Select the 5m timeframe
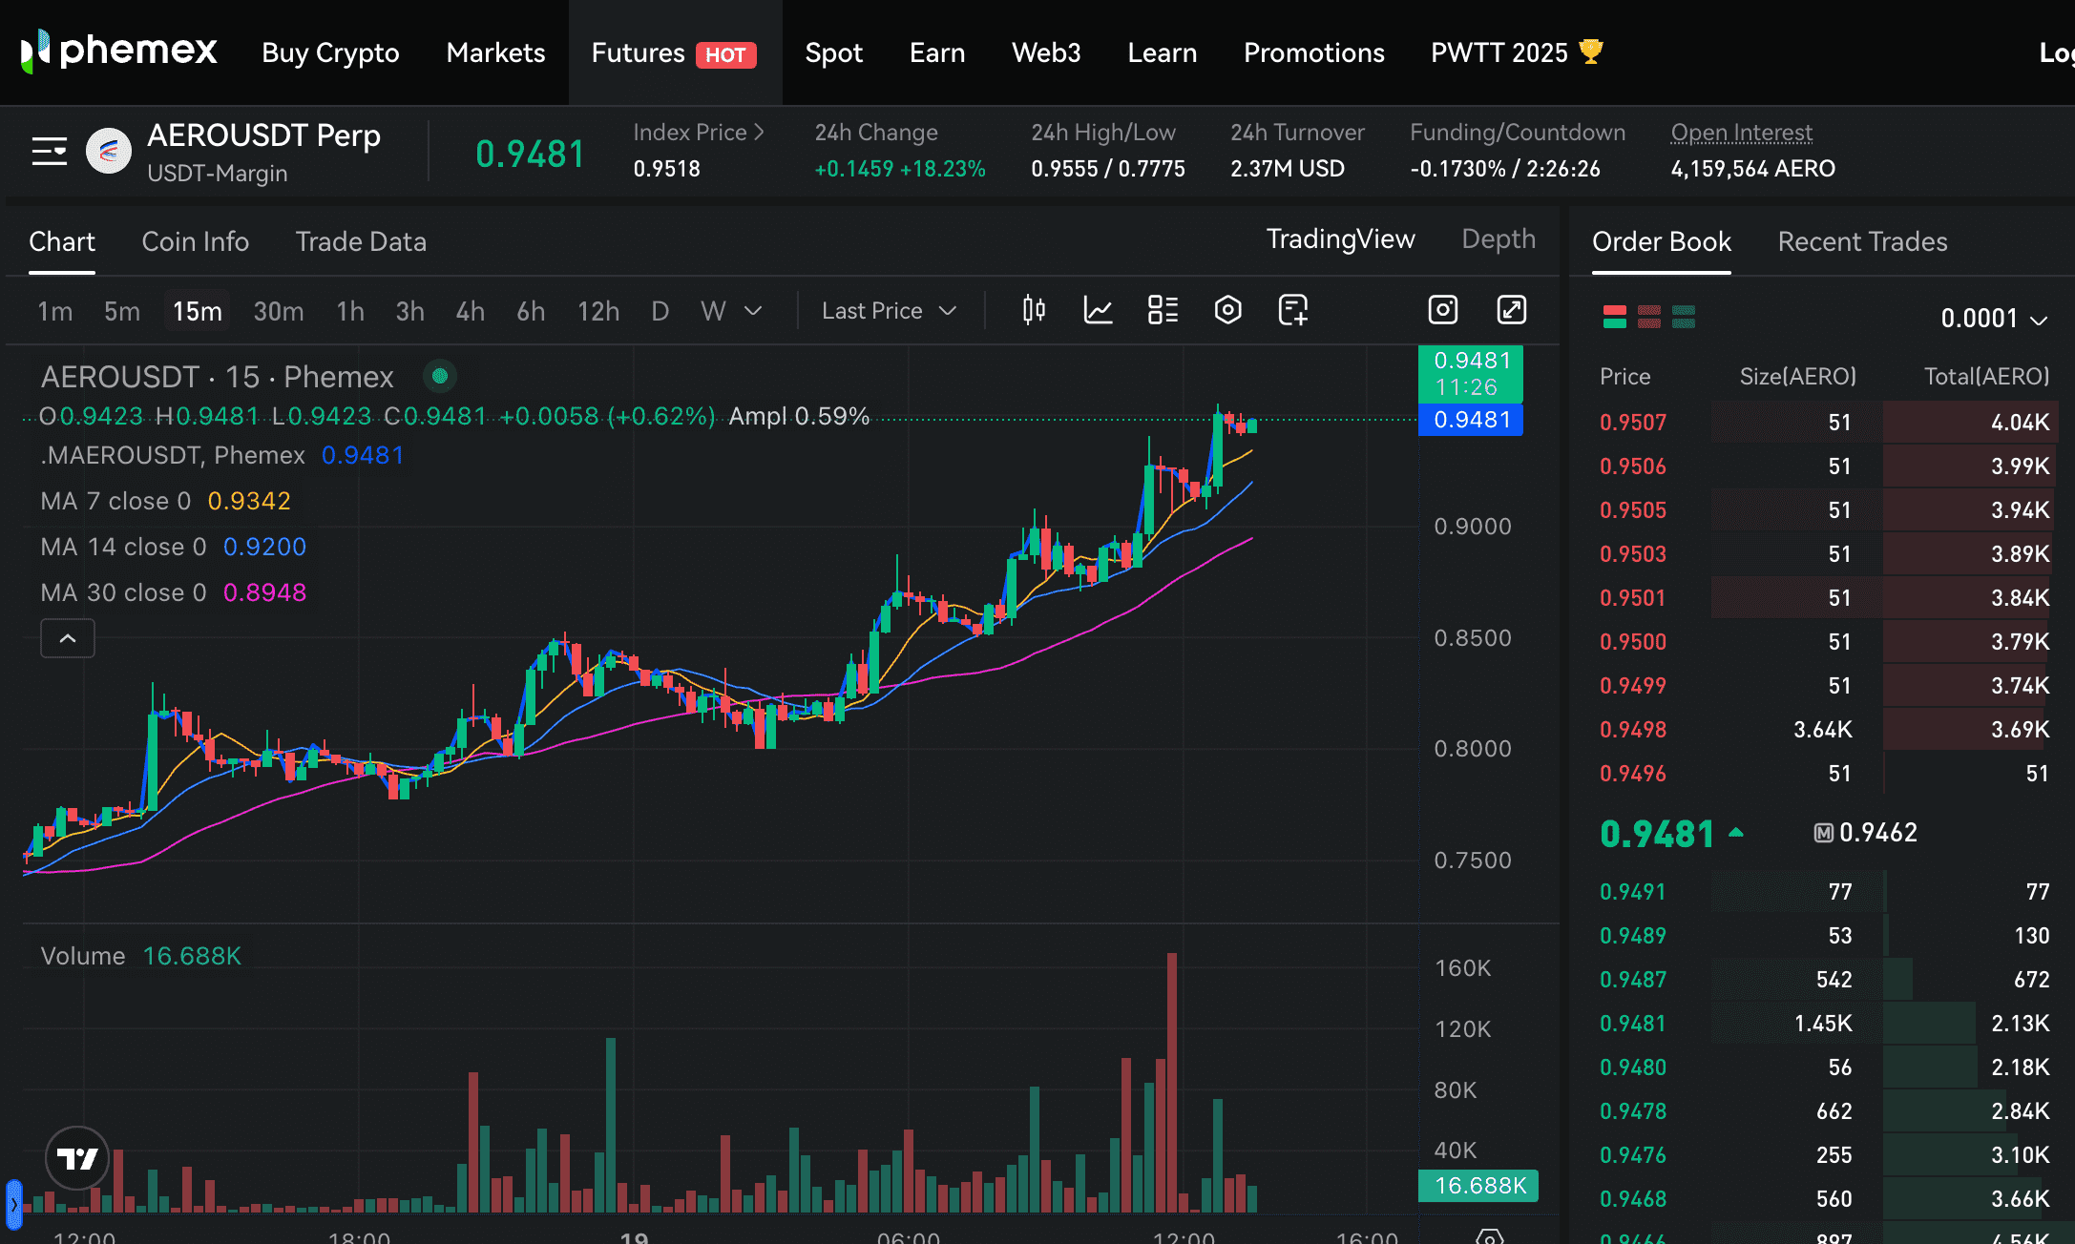The image size is (2075, 1244). (122, 311)
